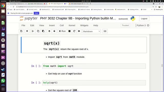Image resolution: width=164 pixels, height=92 pixels.
Task: Click the notebook vertical scrollbar
Action: click(x=162, y=65)
